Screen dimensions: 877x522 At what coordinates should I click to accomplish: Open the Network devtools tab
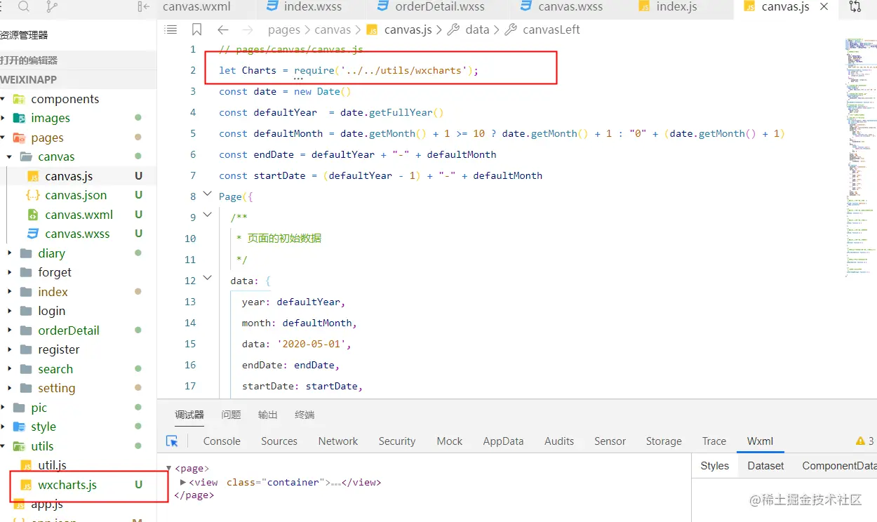tap(338, 441)
